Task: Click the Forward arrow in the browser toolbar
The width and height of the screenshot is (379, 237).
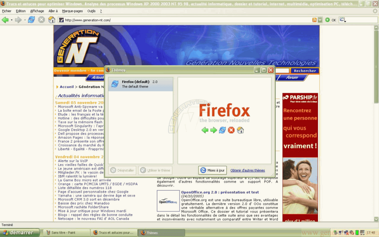Action: click(x=18, y=20)
